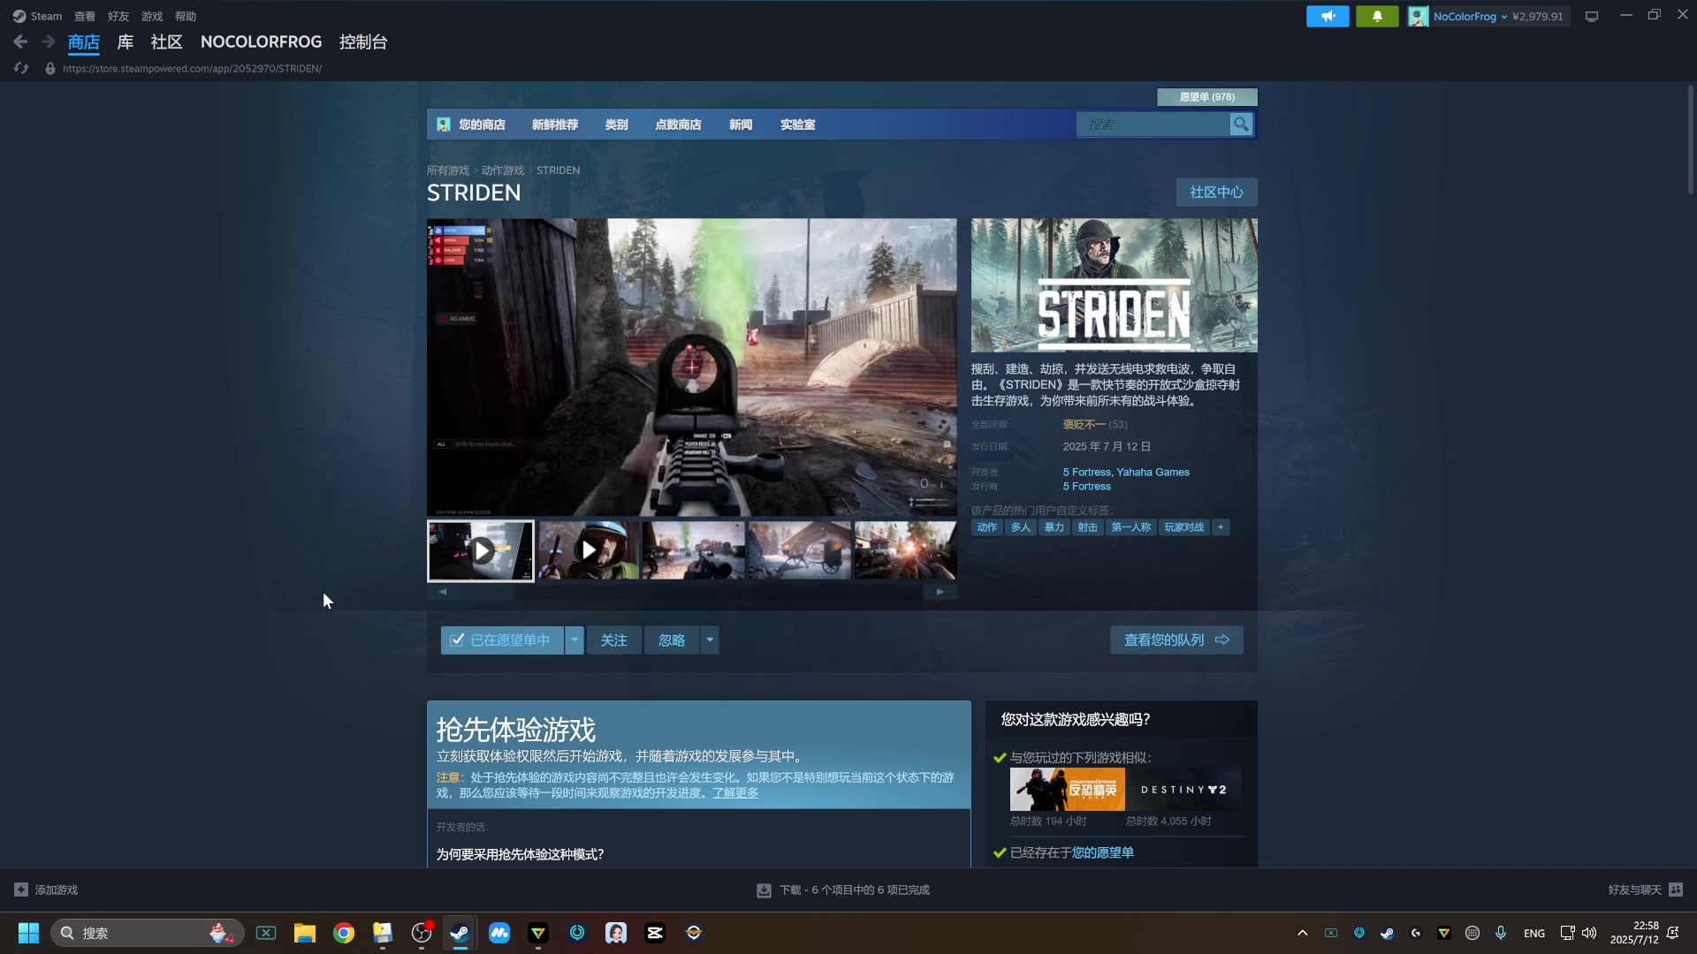1697x954 pixels.
Task: Open 点数商店 in the store nav
Action: [x=678, y=125]
